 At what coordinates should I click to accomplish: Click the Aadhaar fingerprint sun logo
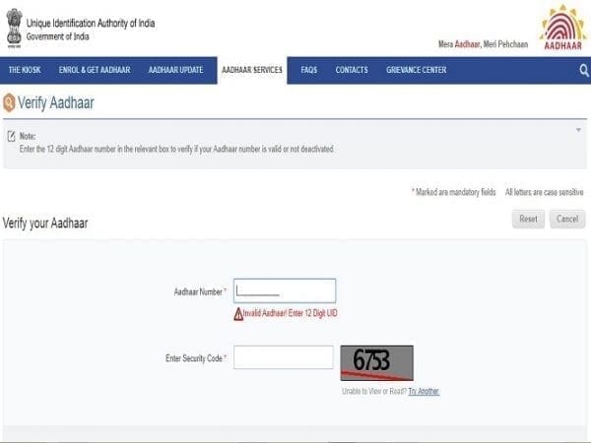562,28
